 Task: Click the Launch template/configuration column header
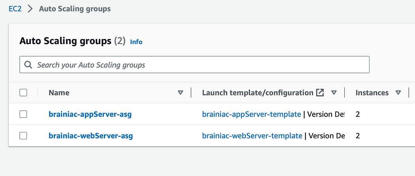click(258, 93)
